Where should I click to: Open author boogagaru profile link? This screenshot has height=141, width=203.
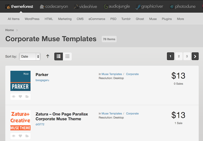pyautogui.click(x=42, y=80)
